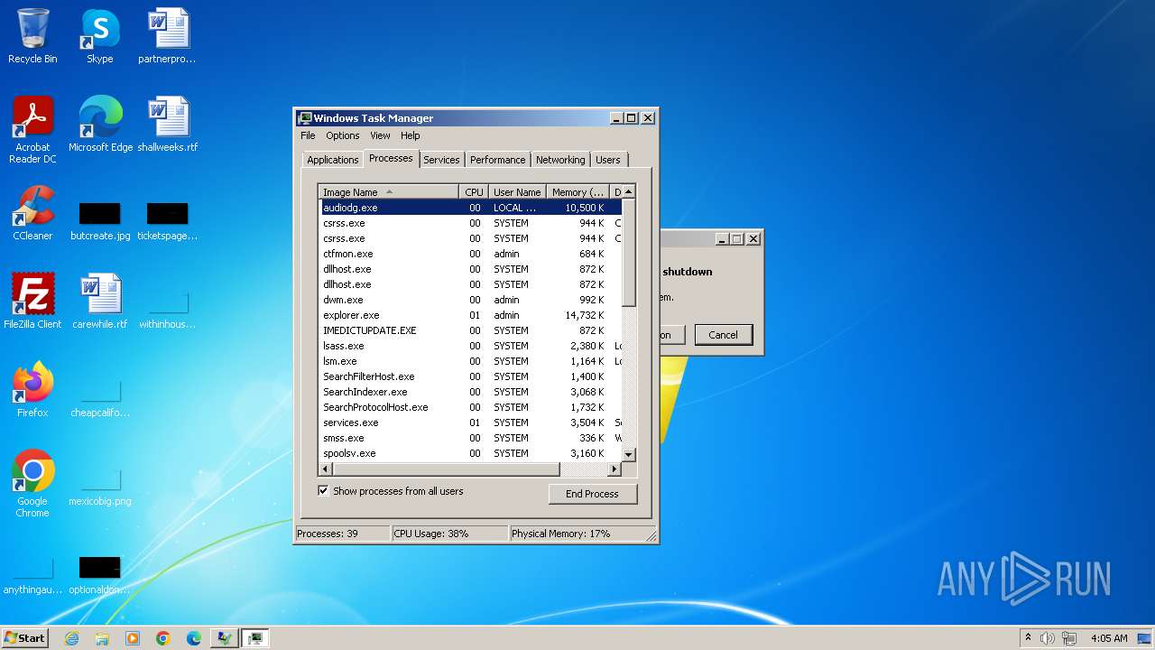Open the Help menu
The height and width of the screenshot is (650, 1155).
pyautogui.click(x=410, y=135)
